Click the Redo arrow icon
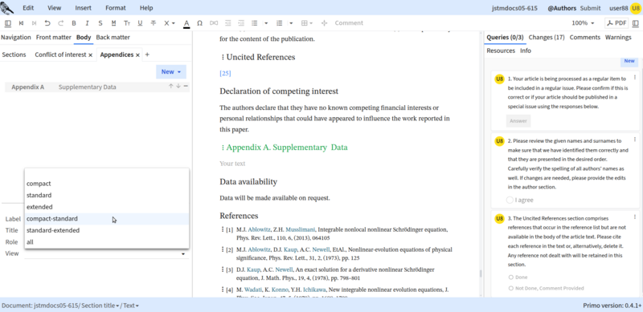 point(61,23)
